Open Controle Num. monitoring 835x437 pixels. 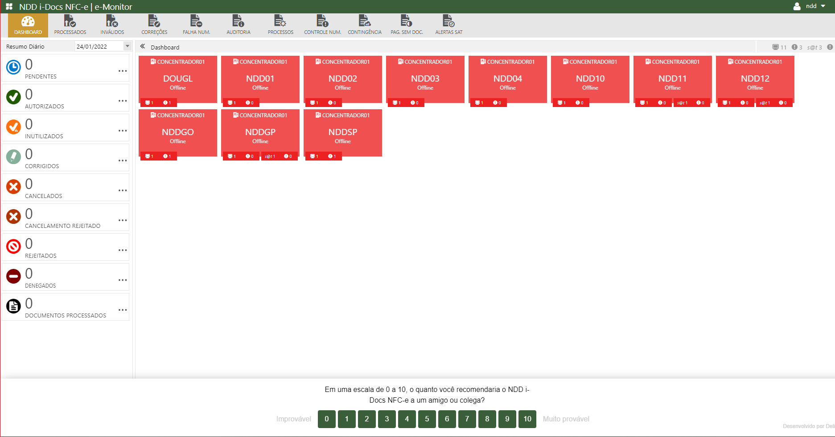click(322, 25)
